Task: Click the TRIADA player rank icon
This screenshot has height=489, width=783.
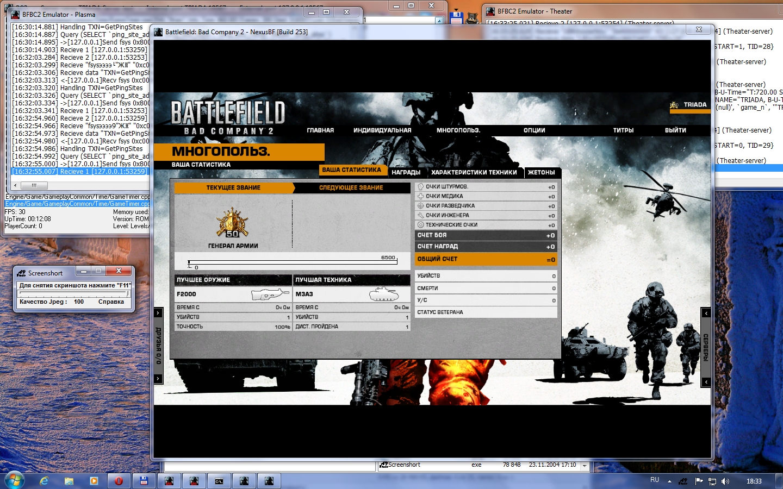Action: pos(674,105)
